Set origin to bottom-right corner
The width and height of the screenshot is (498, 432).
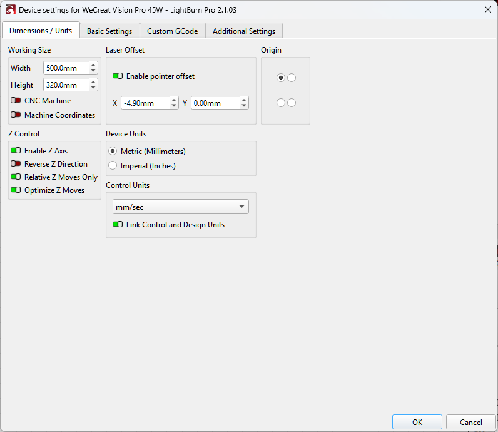click(x=292, y=103)
